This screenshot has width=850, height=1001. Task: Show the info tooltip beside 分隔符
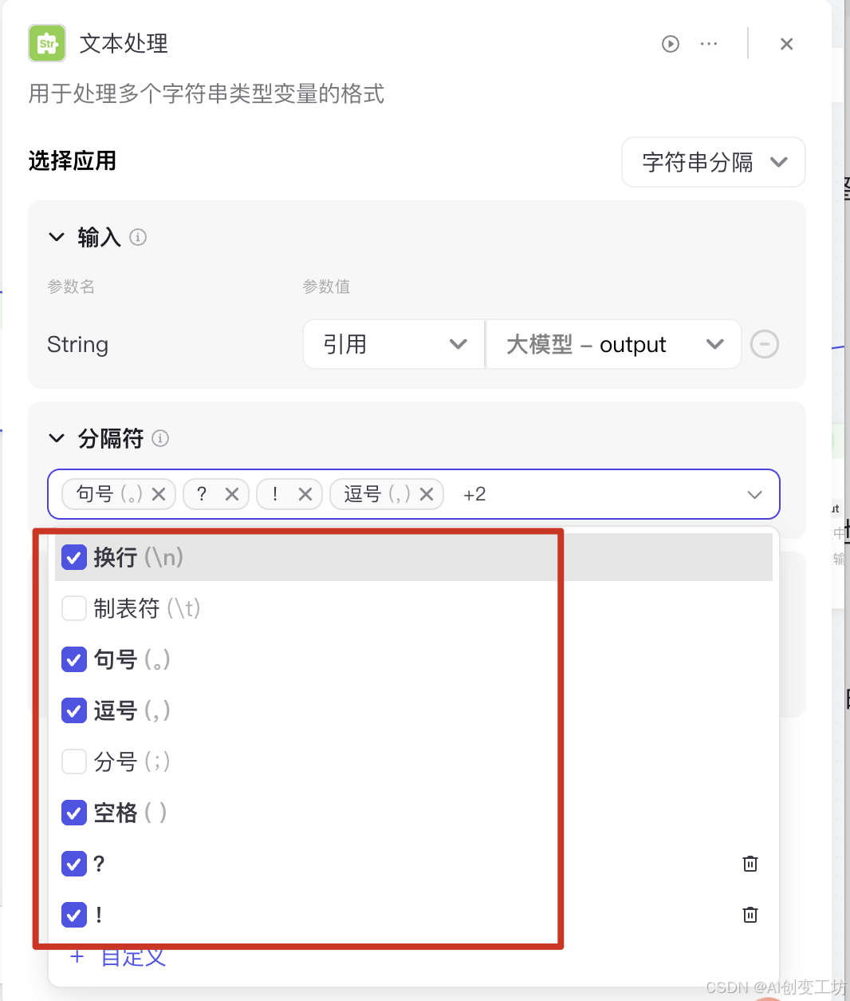point(160,438)
